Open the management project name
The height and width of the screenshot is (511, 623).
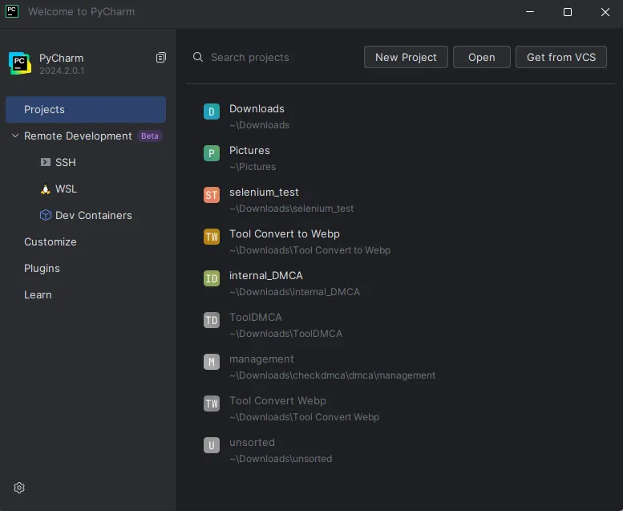(261, 359)
